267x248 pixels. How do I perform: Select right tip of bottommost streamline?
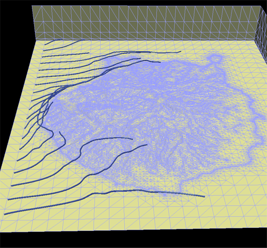coord(204,196)
